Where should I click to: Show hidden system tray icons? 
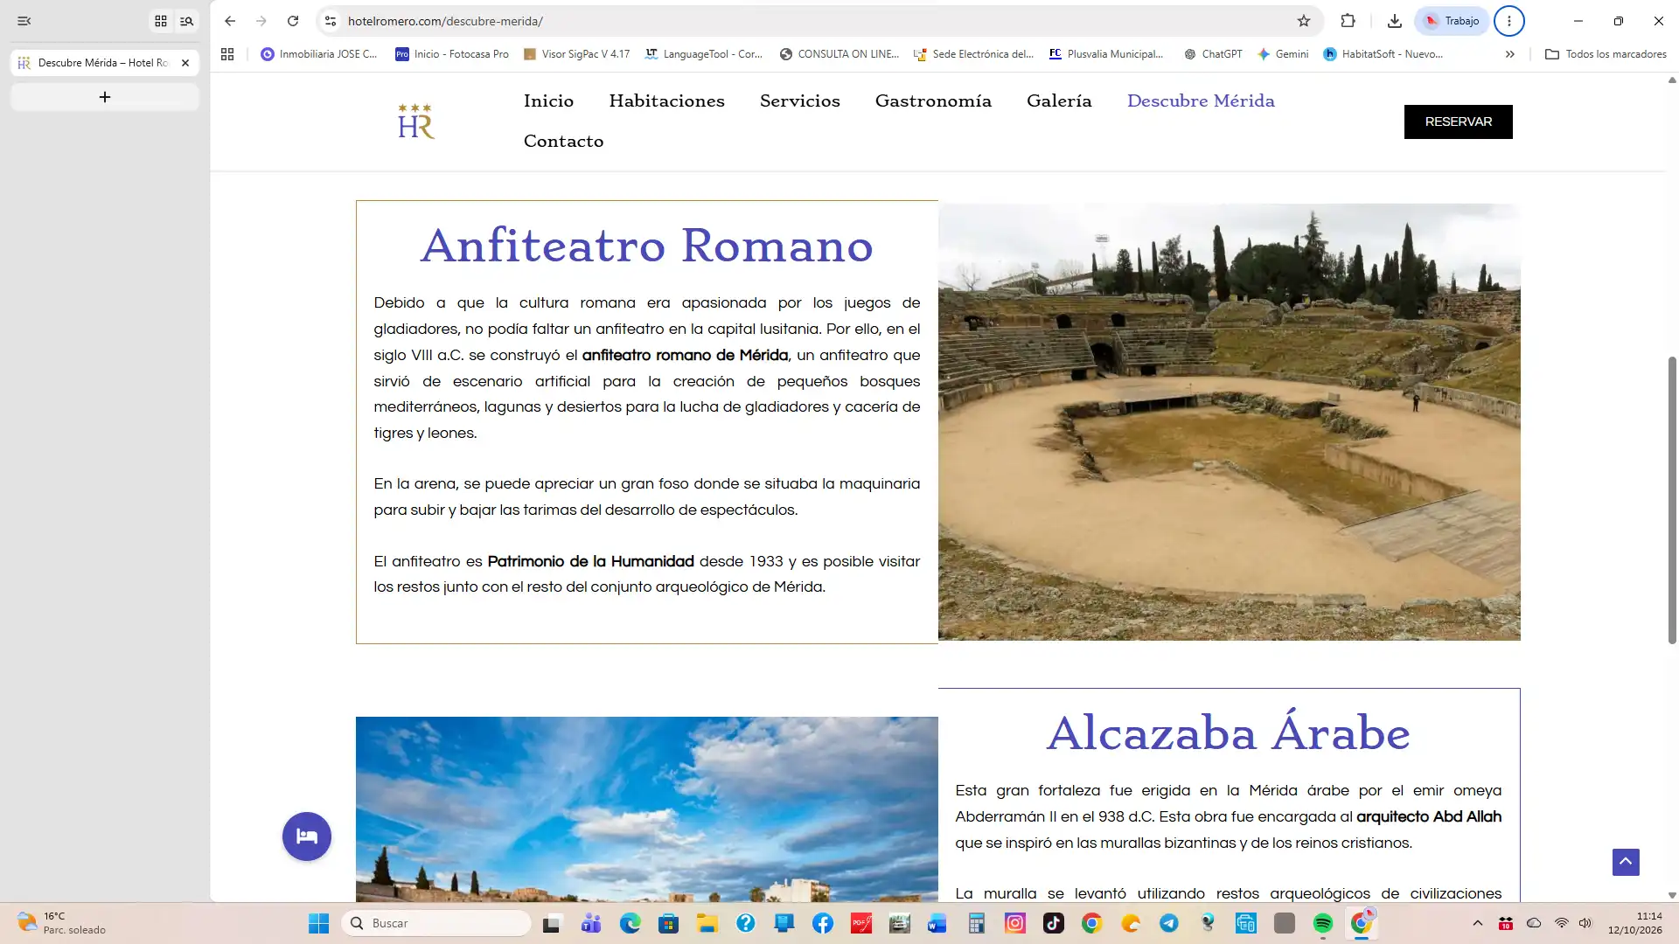click(1478, 923)
